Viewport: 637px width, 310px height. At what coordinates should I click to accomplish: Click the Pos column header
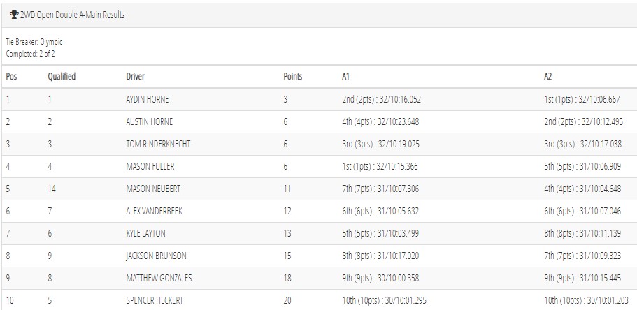[x=11, y=76]
